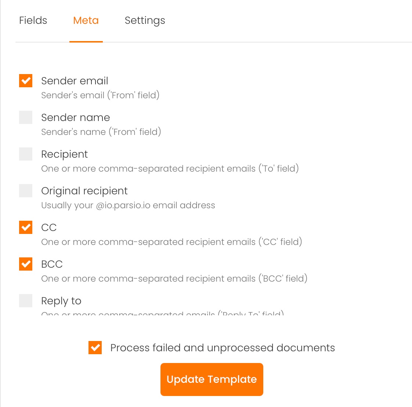Disable the CC checkbox
Screen dimensions: 412x407
pyautogui.click(x=25, y=227)
